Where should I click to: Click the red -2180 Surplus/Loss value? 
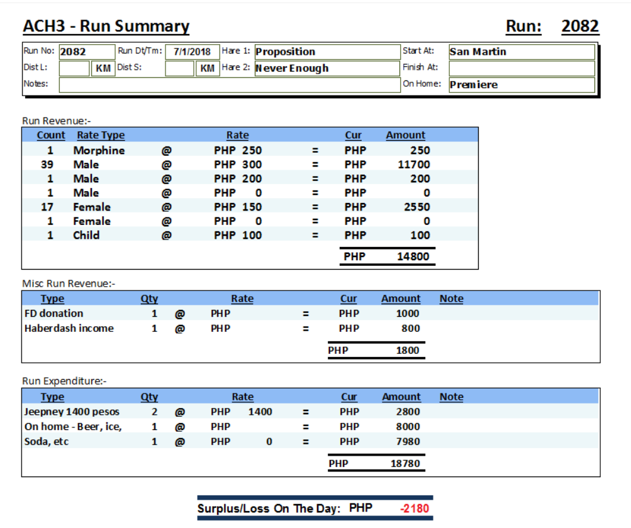(415, 509)
